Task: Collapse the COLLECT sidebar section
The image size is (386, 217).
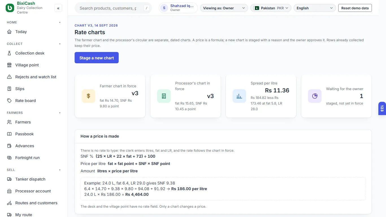Action: tap(60, 44)
